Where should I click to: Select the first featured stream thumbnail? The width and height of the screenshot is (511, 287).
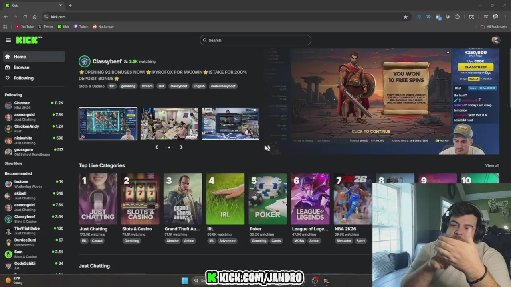108,124
